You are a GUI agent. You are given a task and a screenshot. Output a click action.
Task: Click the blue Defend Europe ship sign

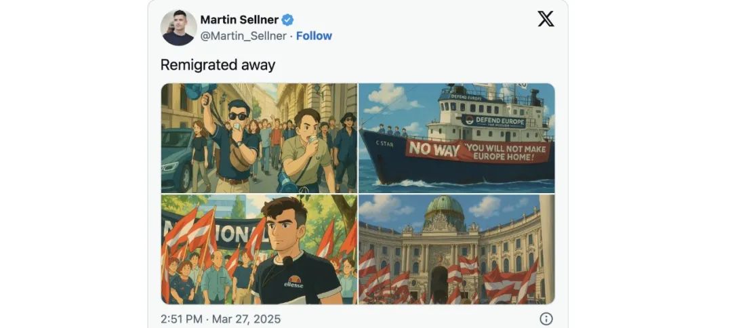pos(493,121)
